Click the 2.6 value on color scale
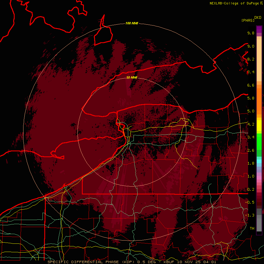Screen dimensions: 264x264 pos(251,150)
